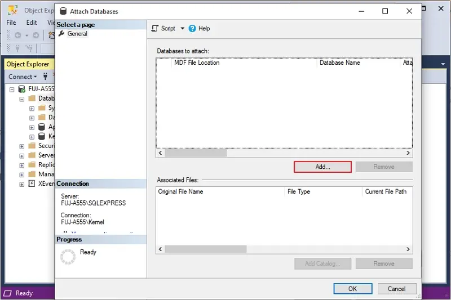Click the Management folder icon
The width and height of the screenshot is (451, 300).
click(x=32, y=174)
